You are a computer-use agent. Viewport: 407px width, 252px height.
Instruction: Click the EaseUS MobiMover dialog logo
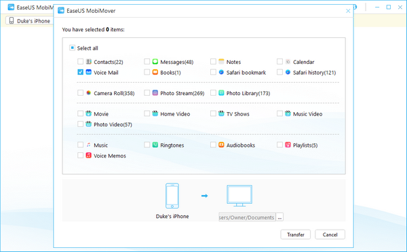click(61, 11)
